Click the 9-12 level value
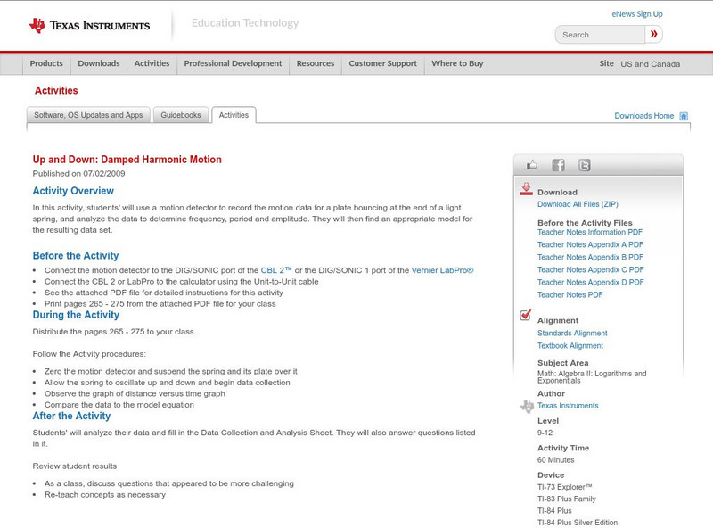This screenshot has width=713, height=528. (545, 433)
